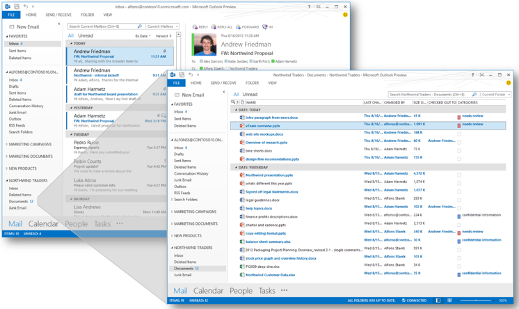The width and height of the screenshot is (519, 309).
Task: Click the IM icon in the reading pane
Action: pos(265,27)
